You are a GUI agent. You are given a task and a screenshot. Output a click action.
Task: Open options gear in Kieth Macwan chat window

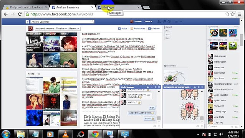click(x=156, y=87)
